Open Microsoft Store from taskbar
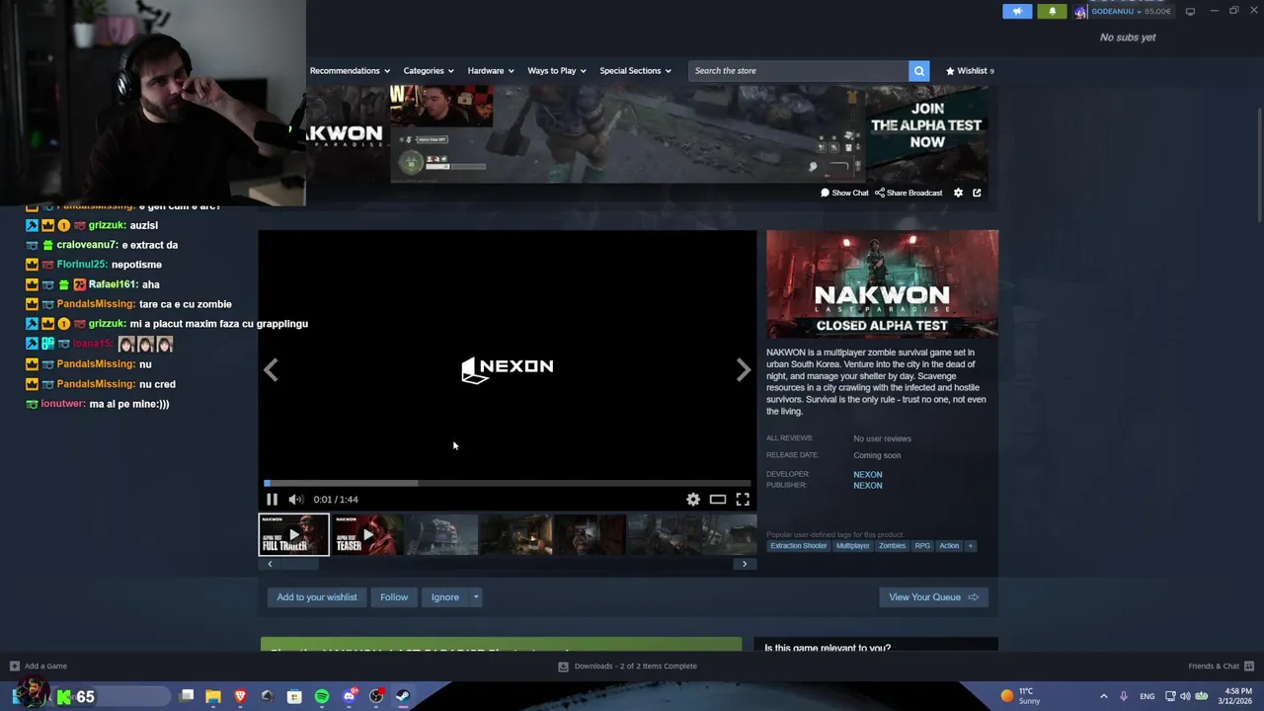This screenshot has height=711, width=1264. tap(294, 697)
